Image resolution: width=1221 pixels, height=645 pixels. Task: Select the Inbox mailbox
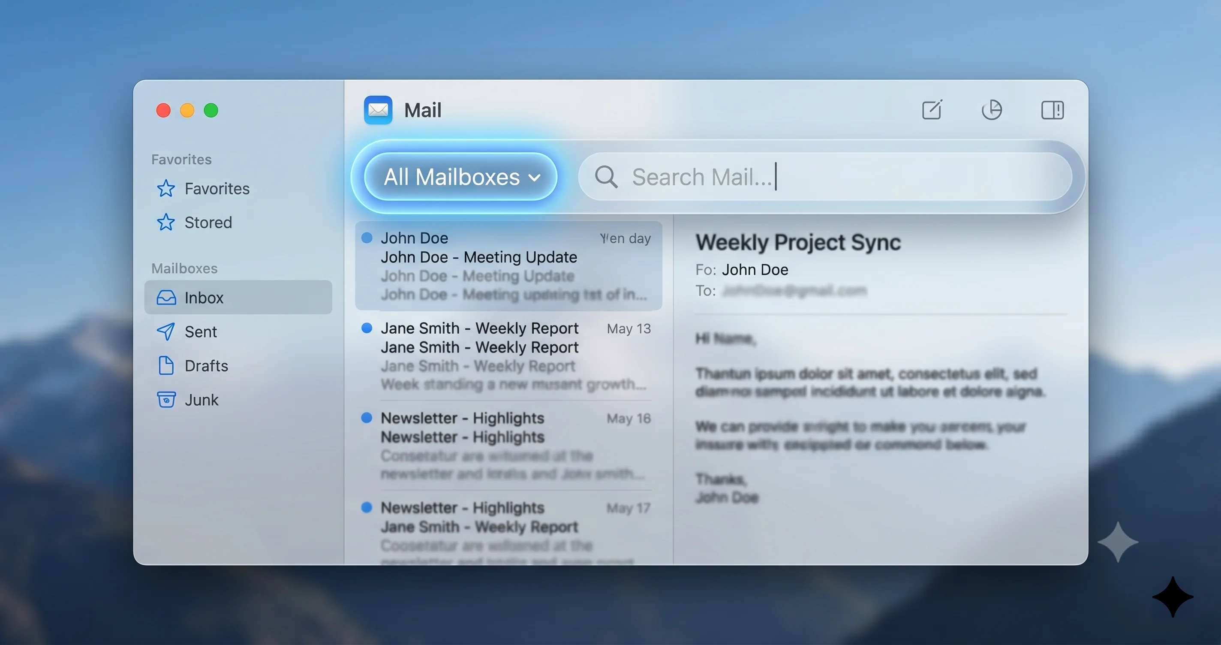238,297
